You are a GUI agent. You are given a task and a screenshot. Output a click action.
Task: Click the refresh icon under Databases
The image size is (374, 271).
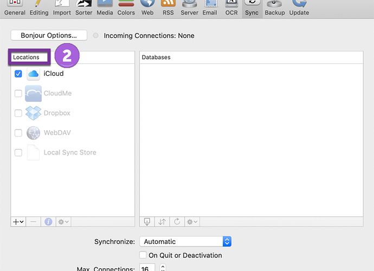(177, 222)
